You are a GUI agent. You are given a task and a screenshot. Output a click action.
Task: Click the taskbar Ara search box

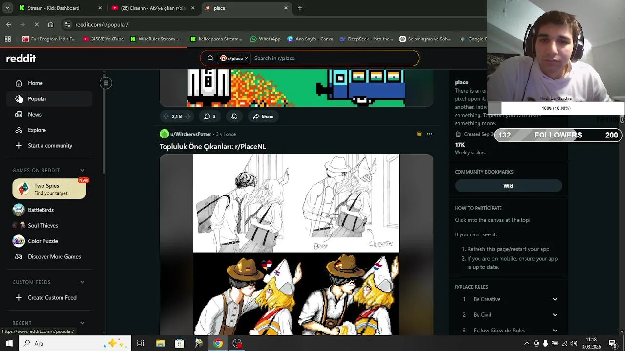click(75, 344)
